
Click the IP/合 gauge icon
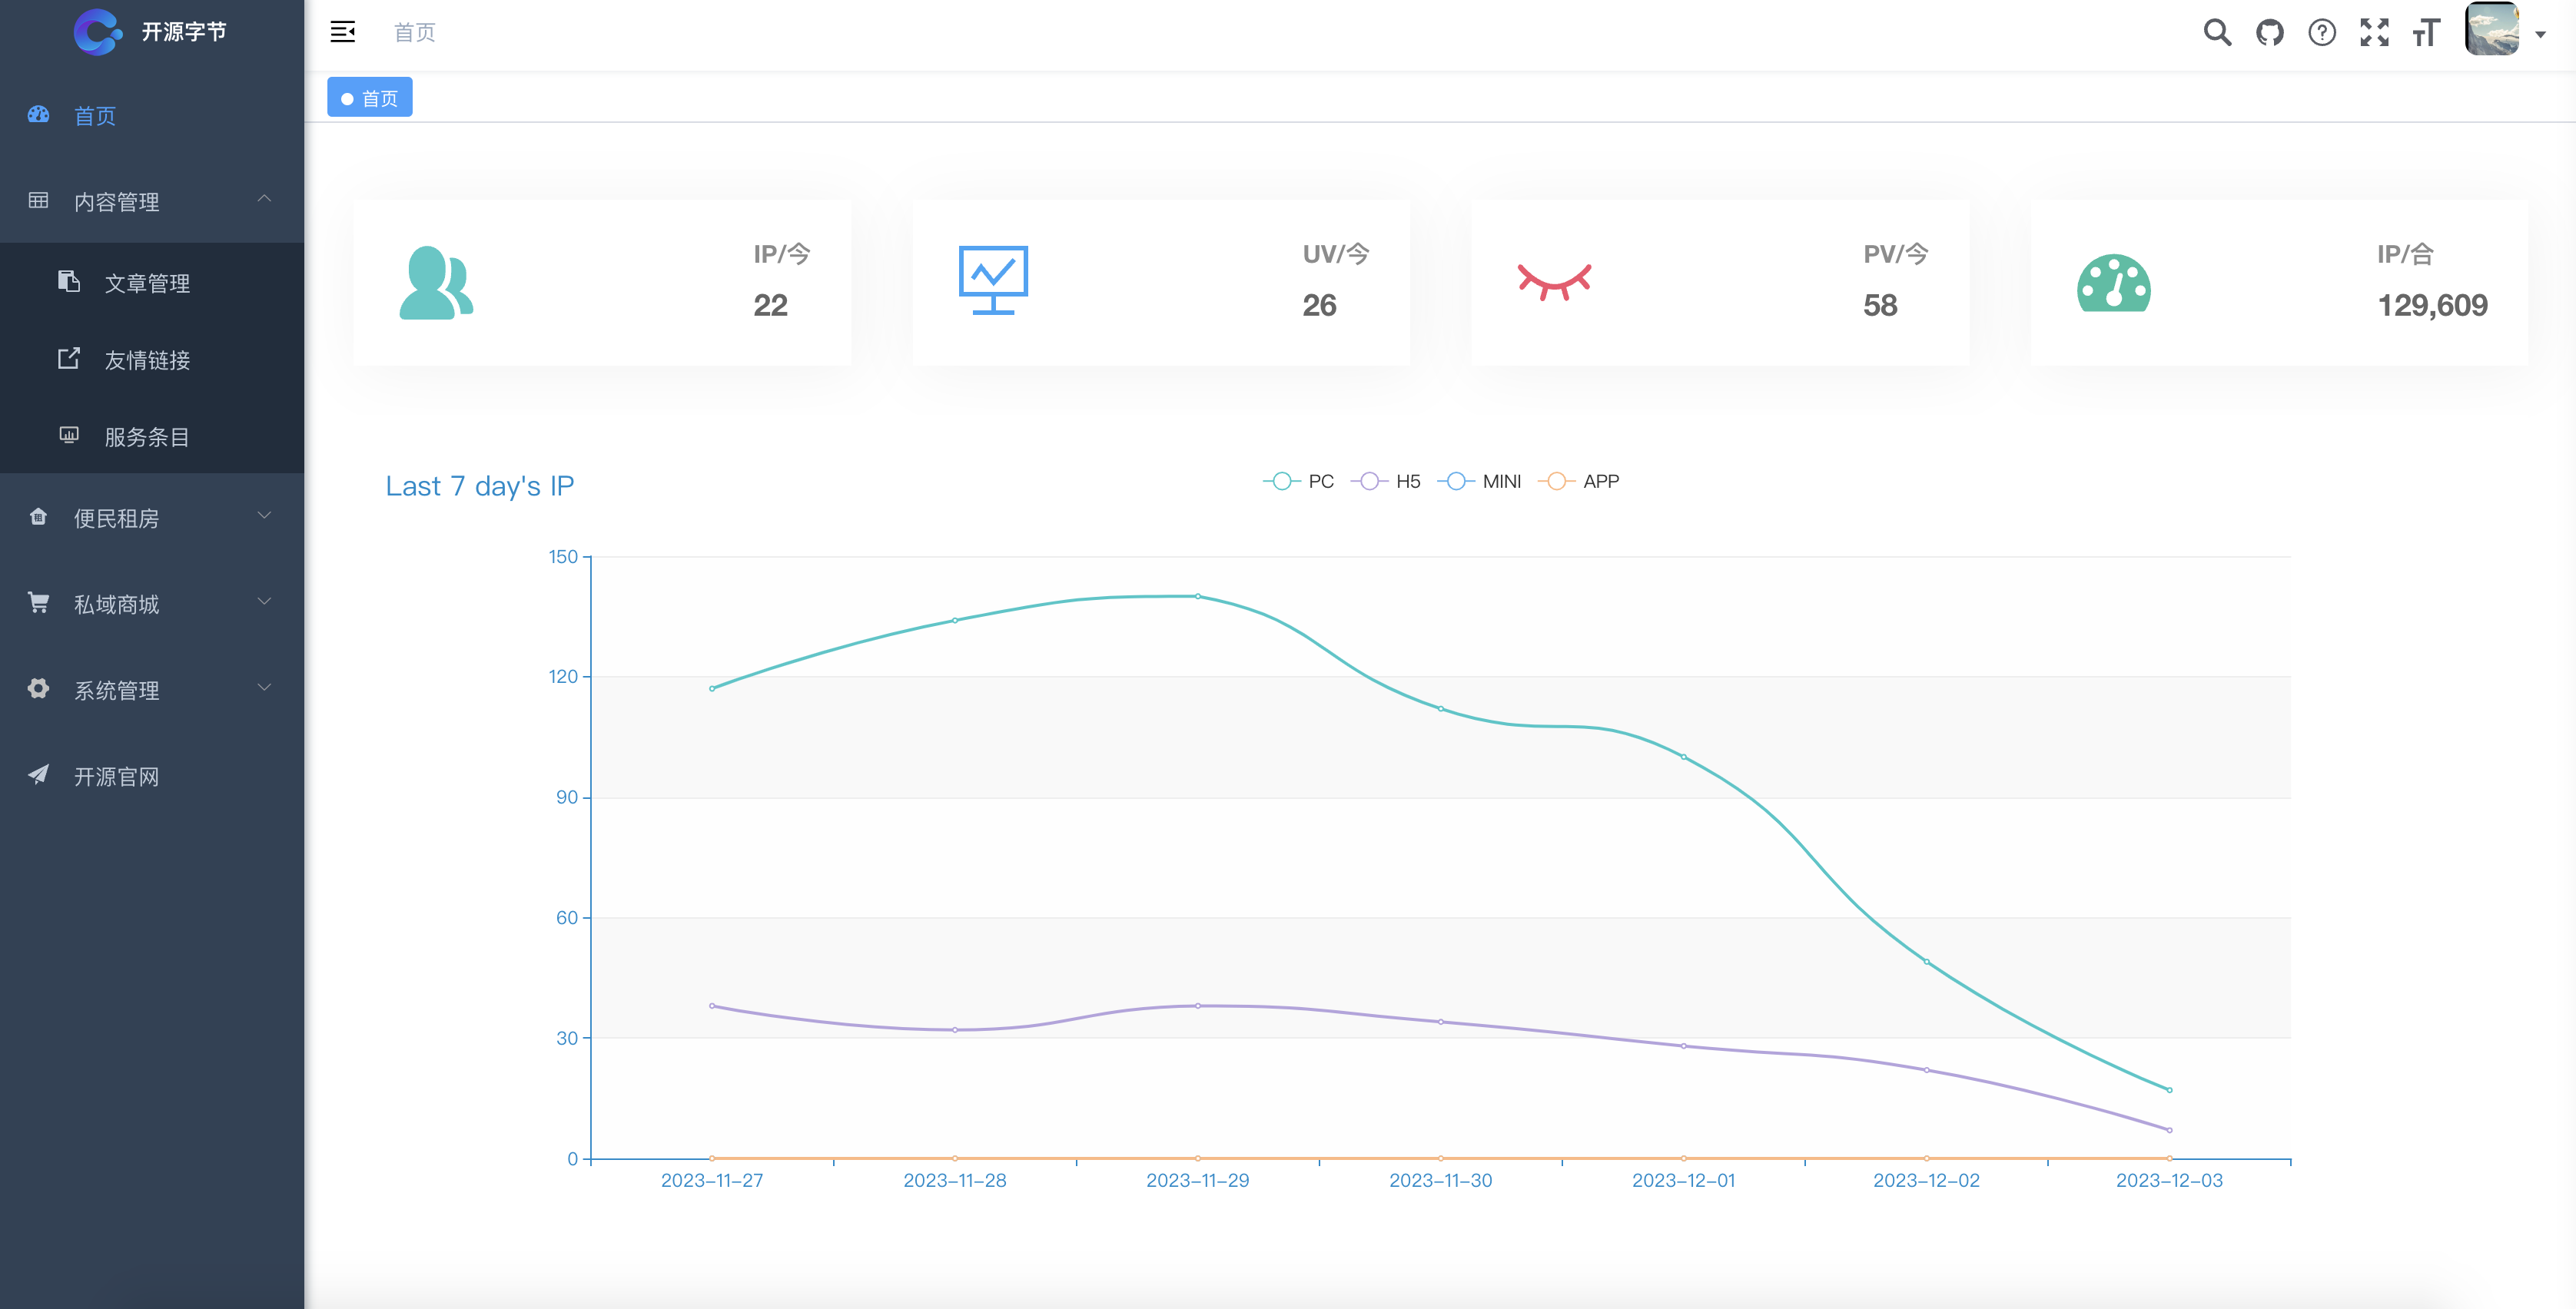pyautogui.click(x=2114, y=283)
